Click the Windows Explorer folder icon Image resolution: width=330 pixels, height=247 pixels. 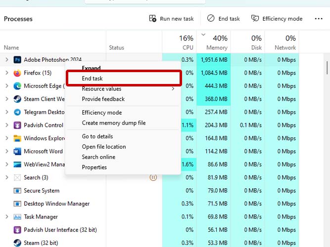pos(17,138)
